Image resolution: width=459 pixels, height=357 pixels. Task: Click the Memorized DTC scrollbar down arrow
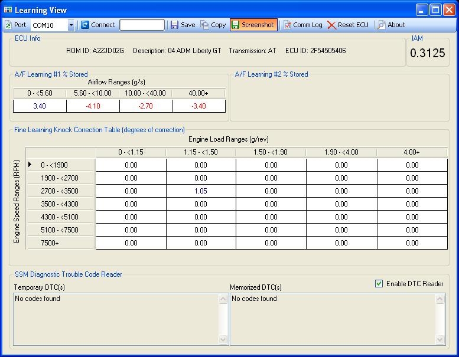coord(440,339)
